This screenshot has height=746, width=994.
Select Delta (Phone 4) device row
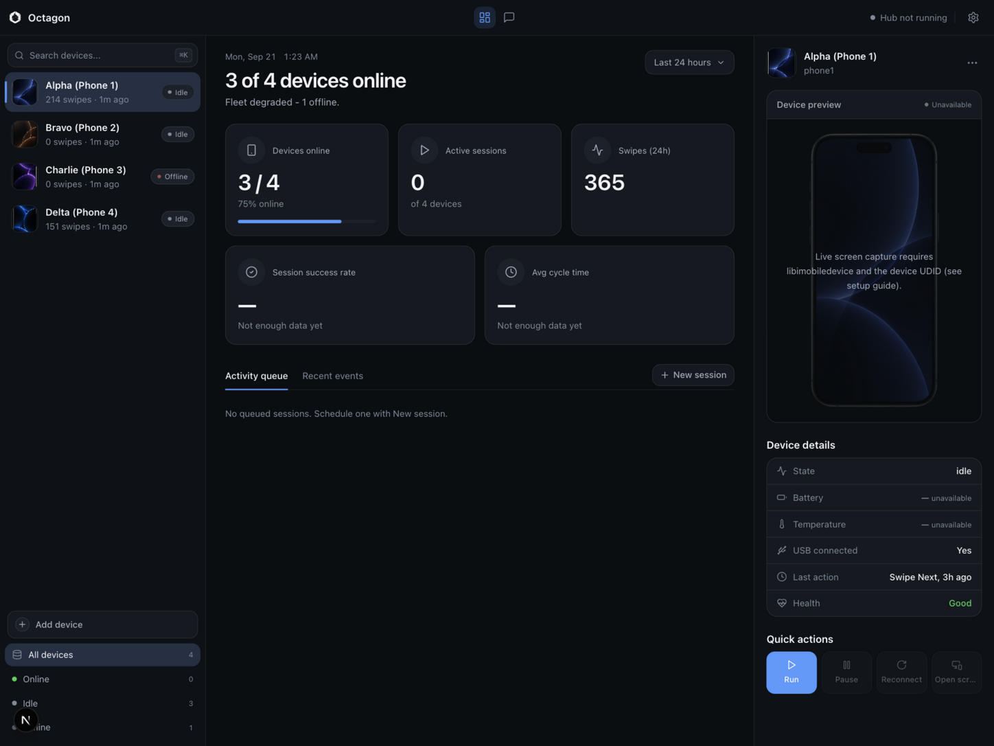tap(102, 219)
